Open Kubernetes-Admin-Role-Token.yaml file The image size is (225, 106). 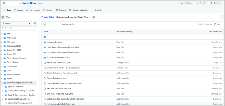coord(61,104)
